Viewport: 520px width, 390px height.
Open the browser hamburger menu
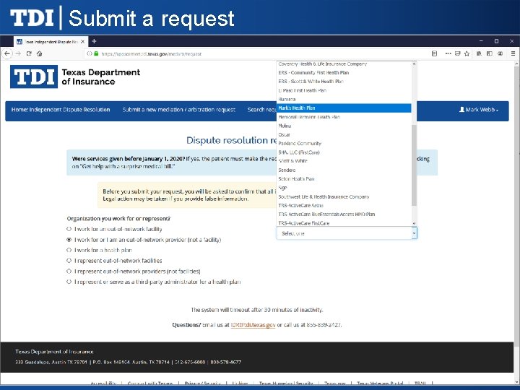coord(513,53)
